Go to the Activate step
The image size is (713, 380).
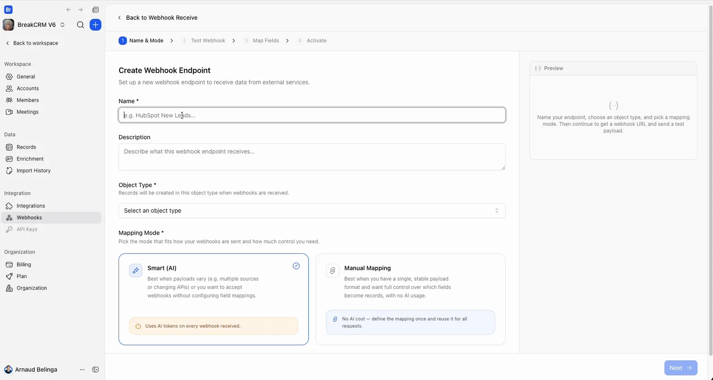click(312, 41)
